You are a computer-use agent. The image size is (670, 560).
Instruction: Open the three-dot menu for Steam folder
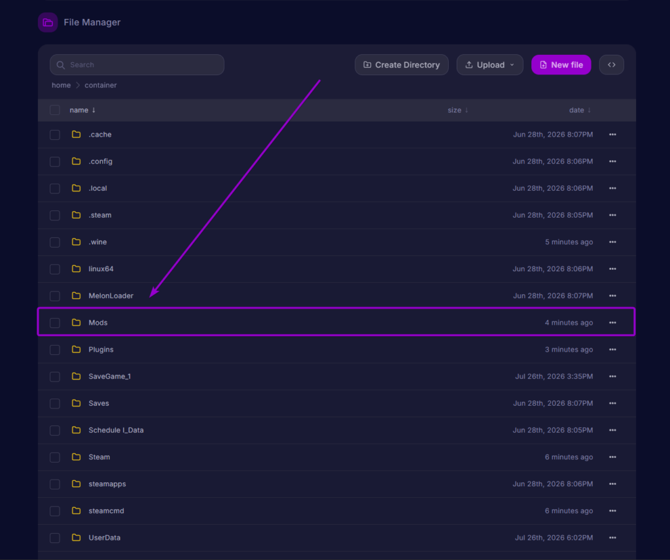612,457
